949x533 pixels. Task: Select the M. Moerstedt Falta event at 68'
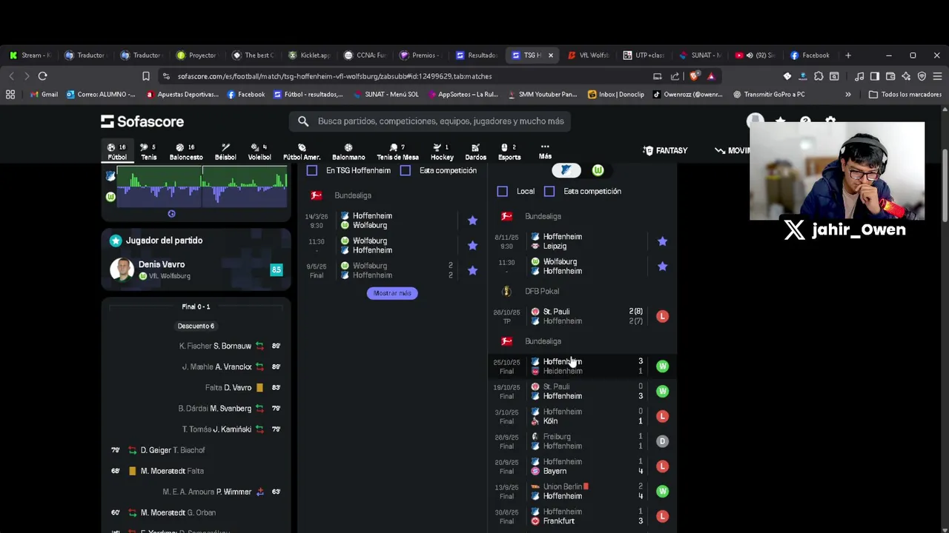point(196,471)
